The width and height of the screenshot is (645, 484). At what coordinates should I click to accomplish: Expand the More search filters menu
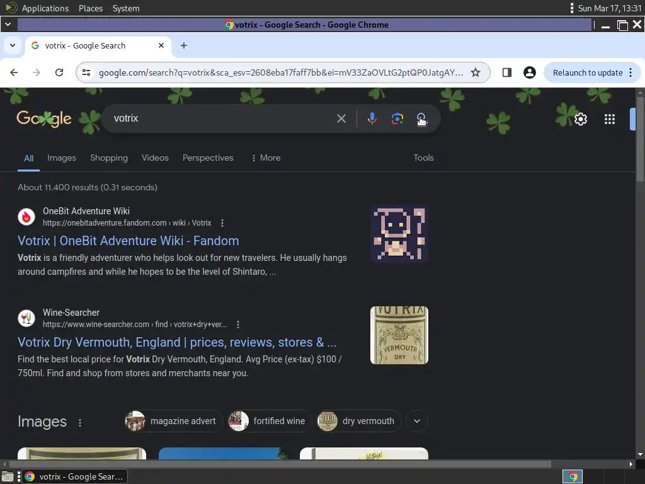point(266,158)
